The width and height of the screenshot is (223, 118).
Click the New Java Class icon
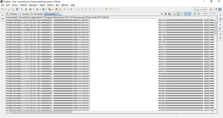(x=30, y=9)
